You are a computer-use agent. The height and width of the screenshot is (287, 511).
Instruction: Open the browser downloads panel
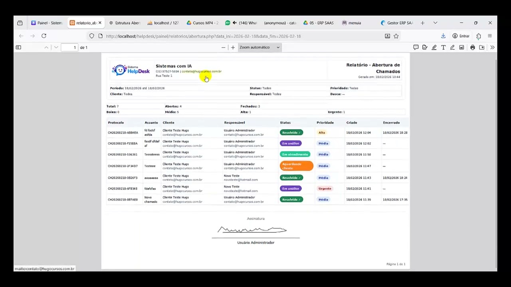(x=443, y=36)
